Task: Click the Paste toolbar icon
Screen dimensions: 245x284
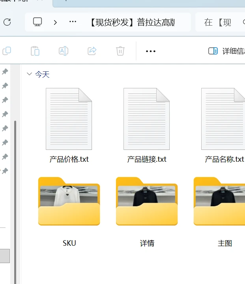Action: click(x=35, y=51)
